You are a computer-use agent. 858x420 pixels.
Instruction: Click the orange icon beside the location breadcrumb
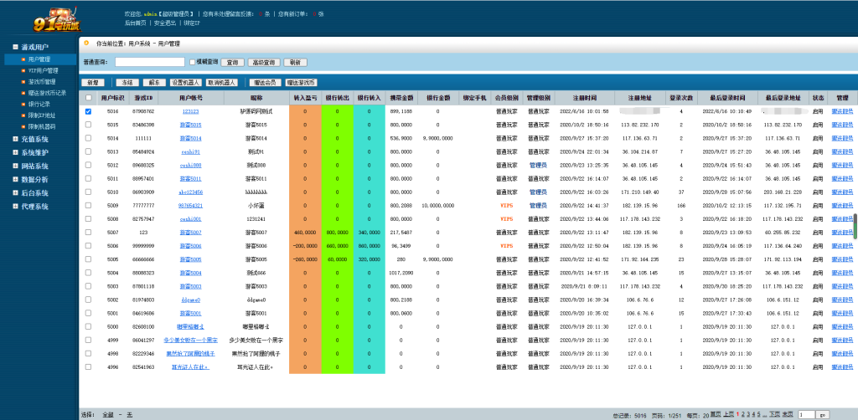pos(86,41)
